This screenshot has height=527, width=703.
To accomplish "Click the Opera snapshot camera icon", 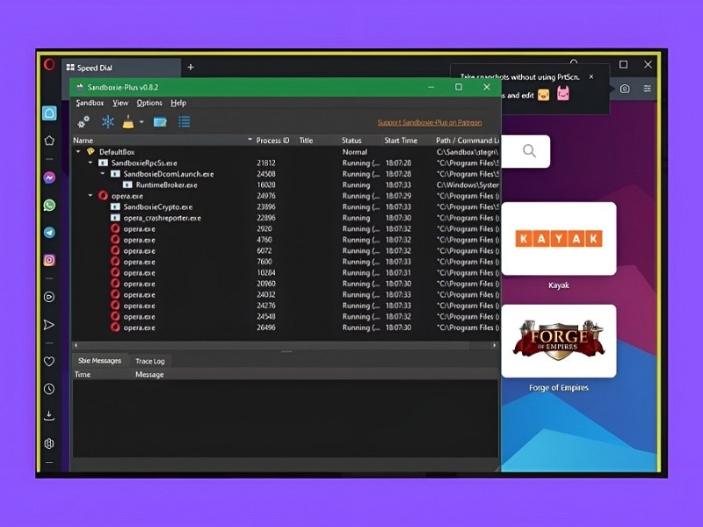I will point(625,89).
